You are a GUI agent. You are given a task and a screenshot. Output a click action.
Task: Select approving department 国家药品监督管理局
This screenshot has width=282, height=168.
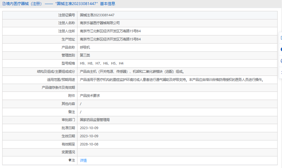95,120
